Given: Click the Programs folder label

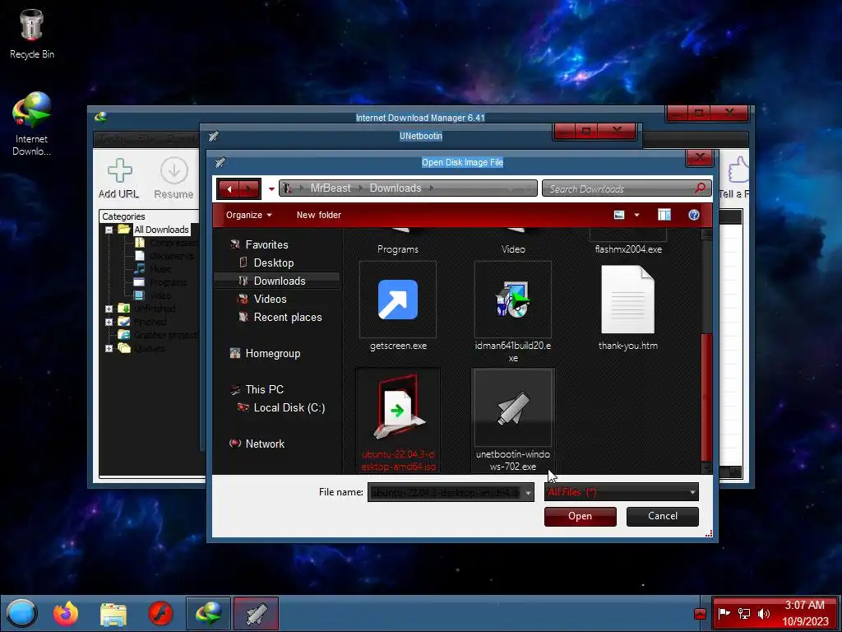Looking at the screenshot, I should (x=397, y=249).
